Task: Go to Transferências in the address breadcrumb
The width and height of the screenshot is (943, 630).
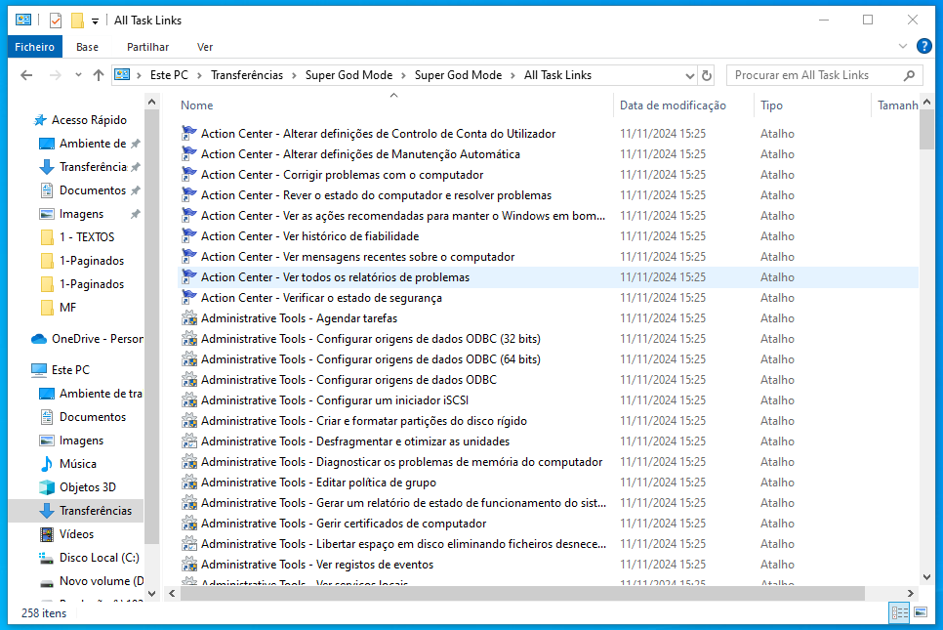Action: click(x=247, y=75)
